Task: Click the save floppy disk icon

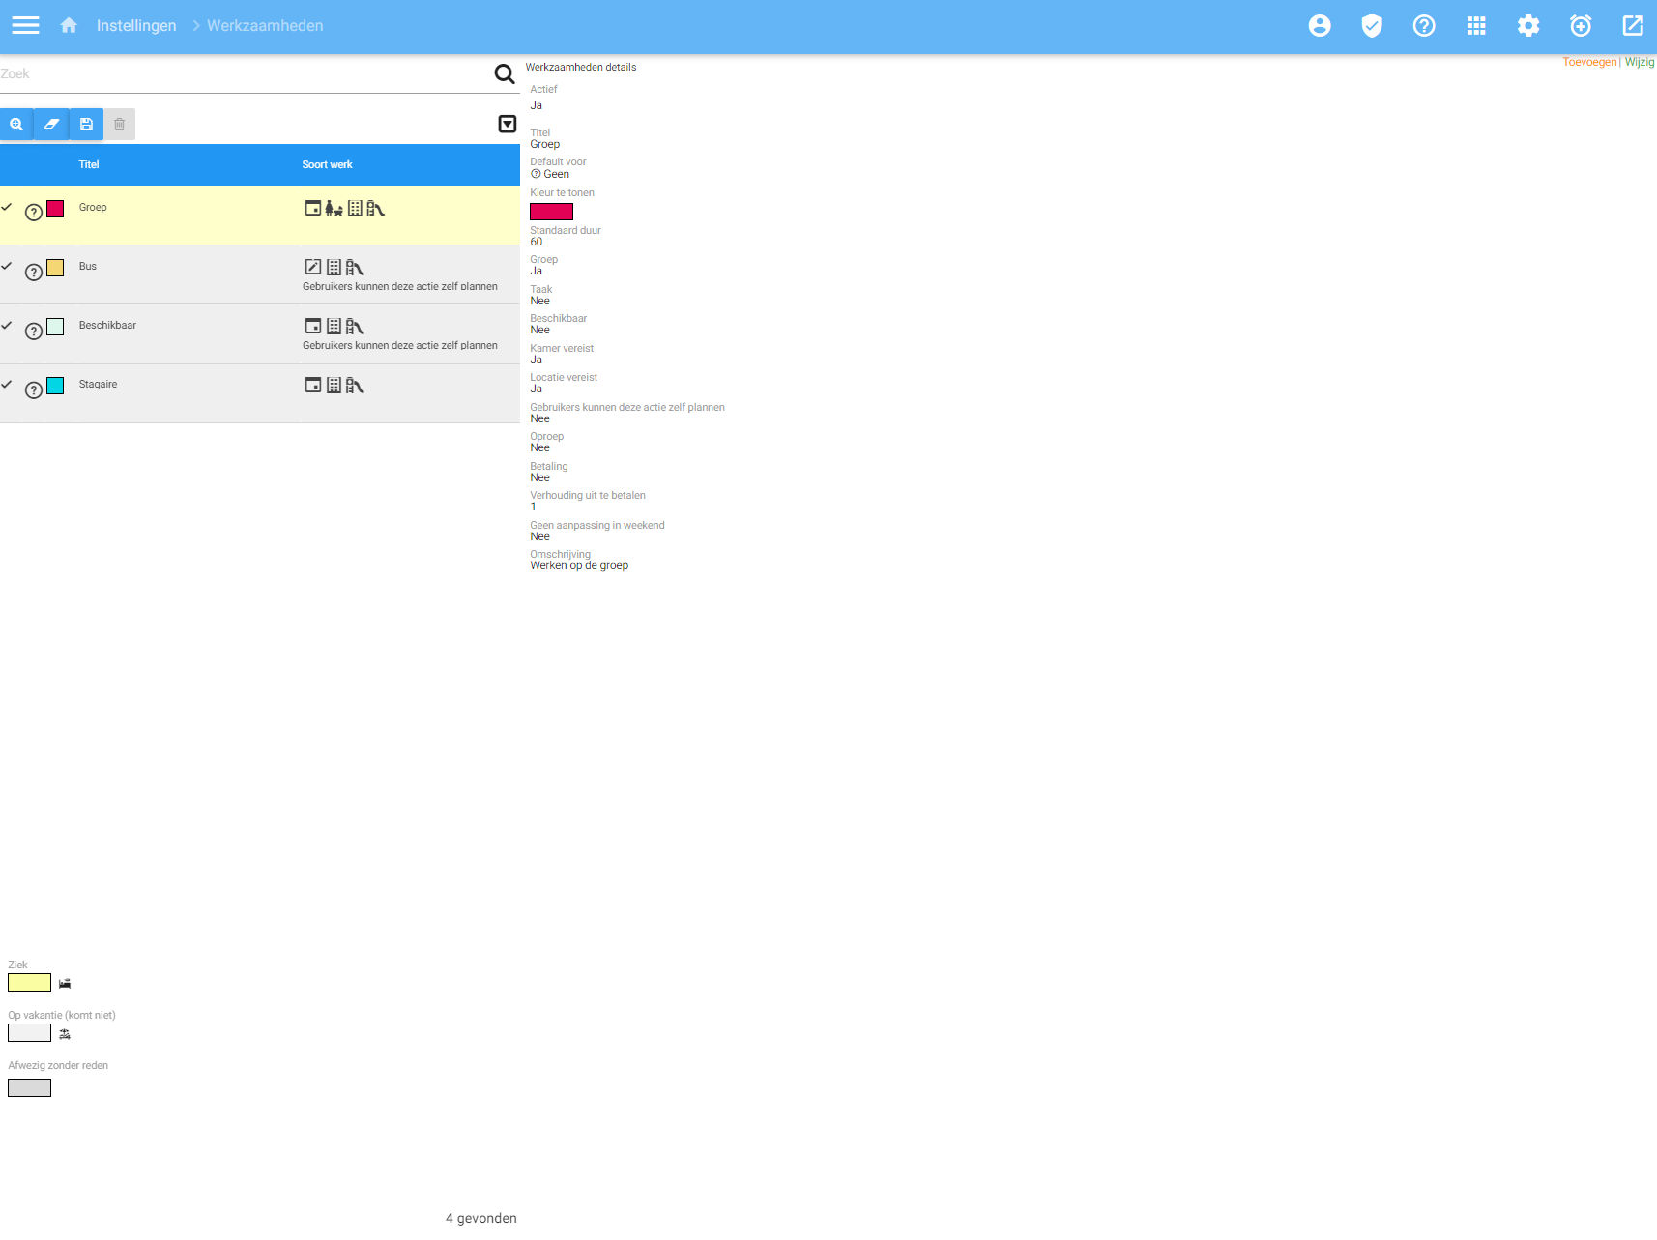Action: [x=86, y=125]
